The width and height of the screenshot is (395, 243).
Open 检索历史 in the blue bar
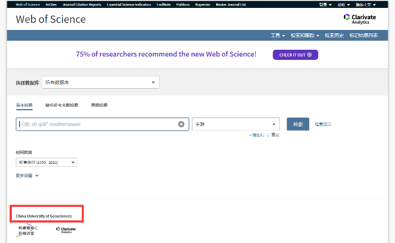tap(334, 36)
